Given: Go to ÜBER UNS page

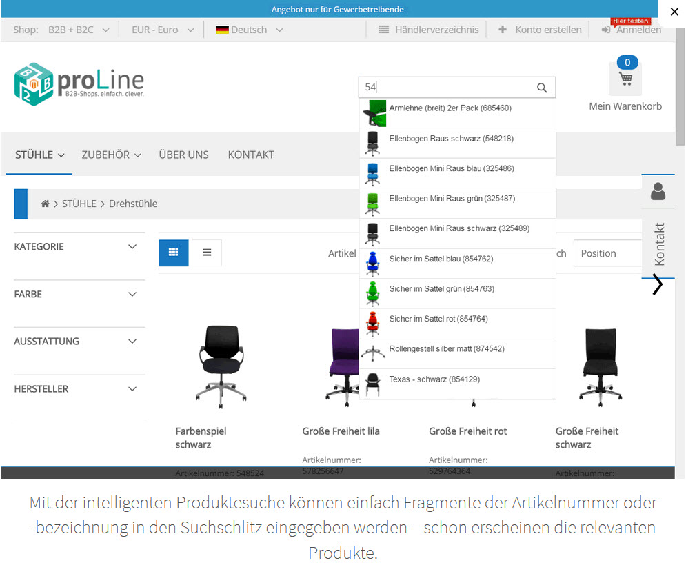Looking at the screenshot, I should coord(184,155).
